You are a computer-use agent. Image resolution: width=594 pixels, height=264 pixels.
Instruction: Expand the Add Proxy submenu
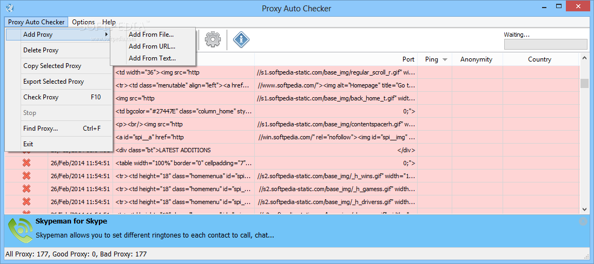coord(59,35)
